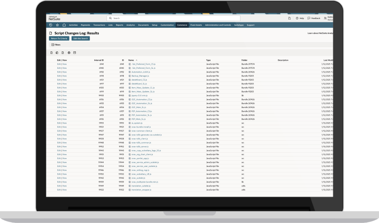Click the Oracle NetSuite logo
The height and width of the screenshot is (223, 379).
click(54, 18)
